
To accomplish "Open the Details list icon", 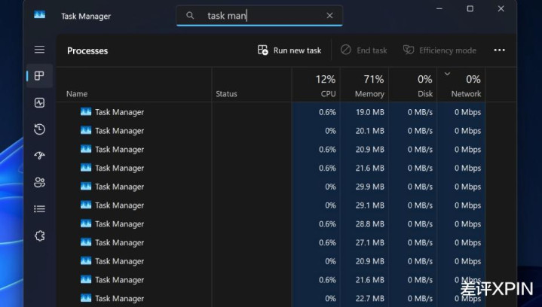I will tap(39, 209).
